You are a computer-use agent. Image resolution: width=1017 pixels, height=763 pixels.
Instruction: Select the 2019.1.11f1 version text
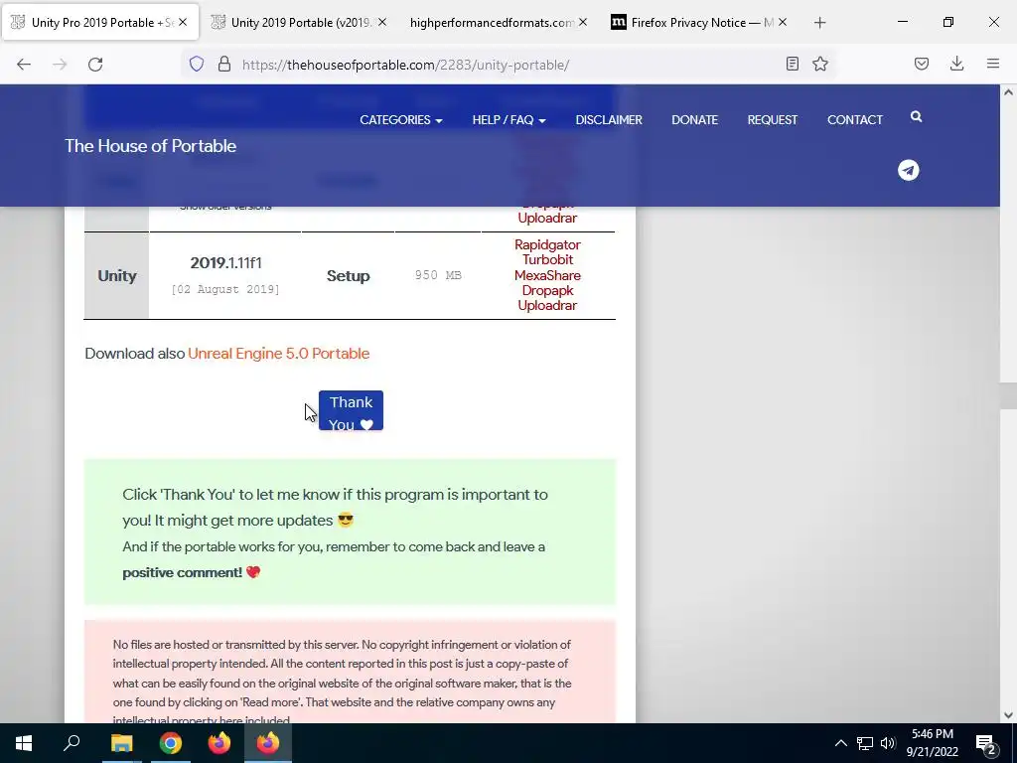click(x=225, y=262)
